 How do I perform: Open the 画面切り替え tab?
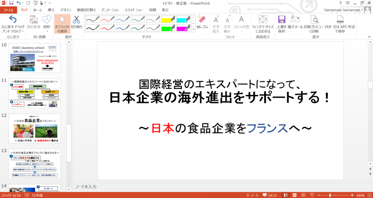coord(86,10)
